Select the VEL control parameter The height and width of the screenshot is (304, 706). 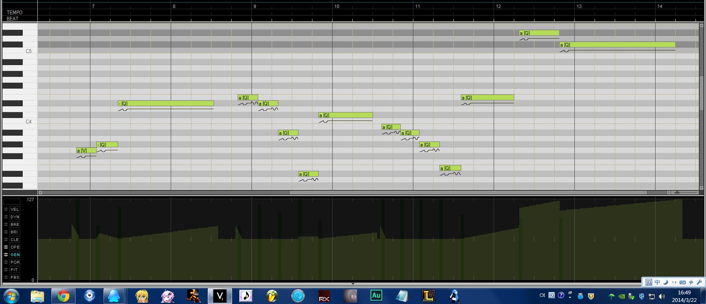15,209
